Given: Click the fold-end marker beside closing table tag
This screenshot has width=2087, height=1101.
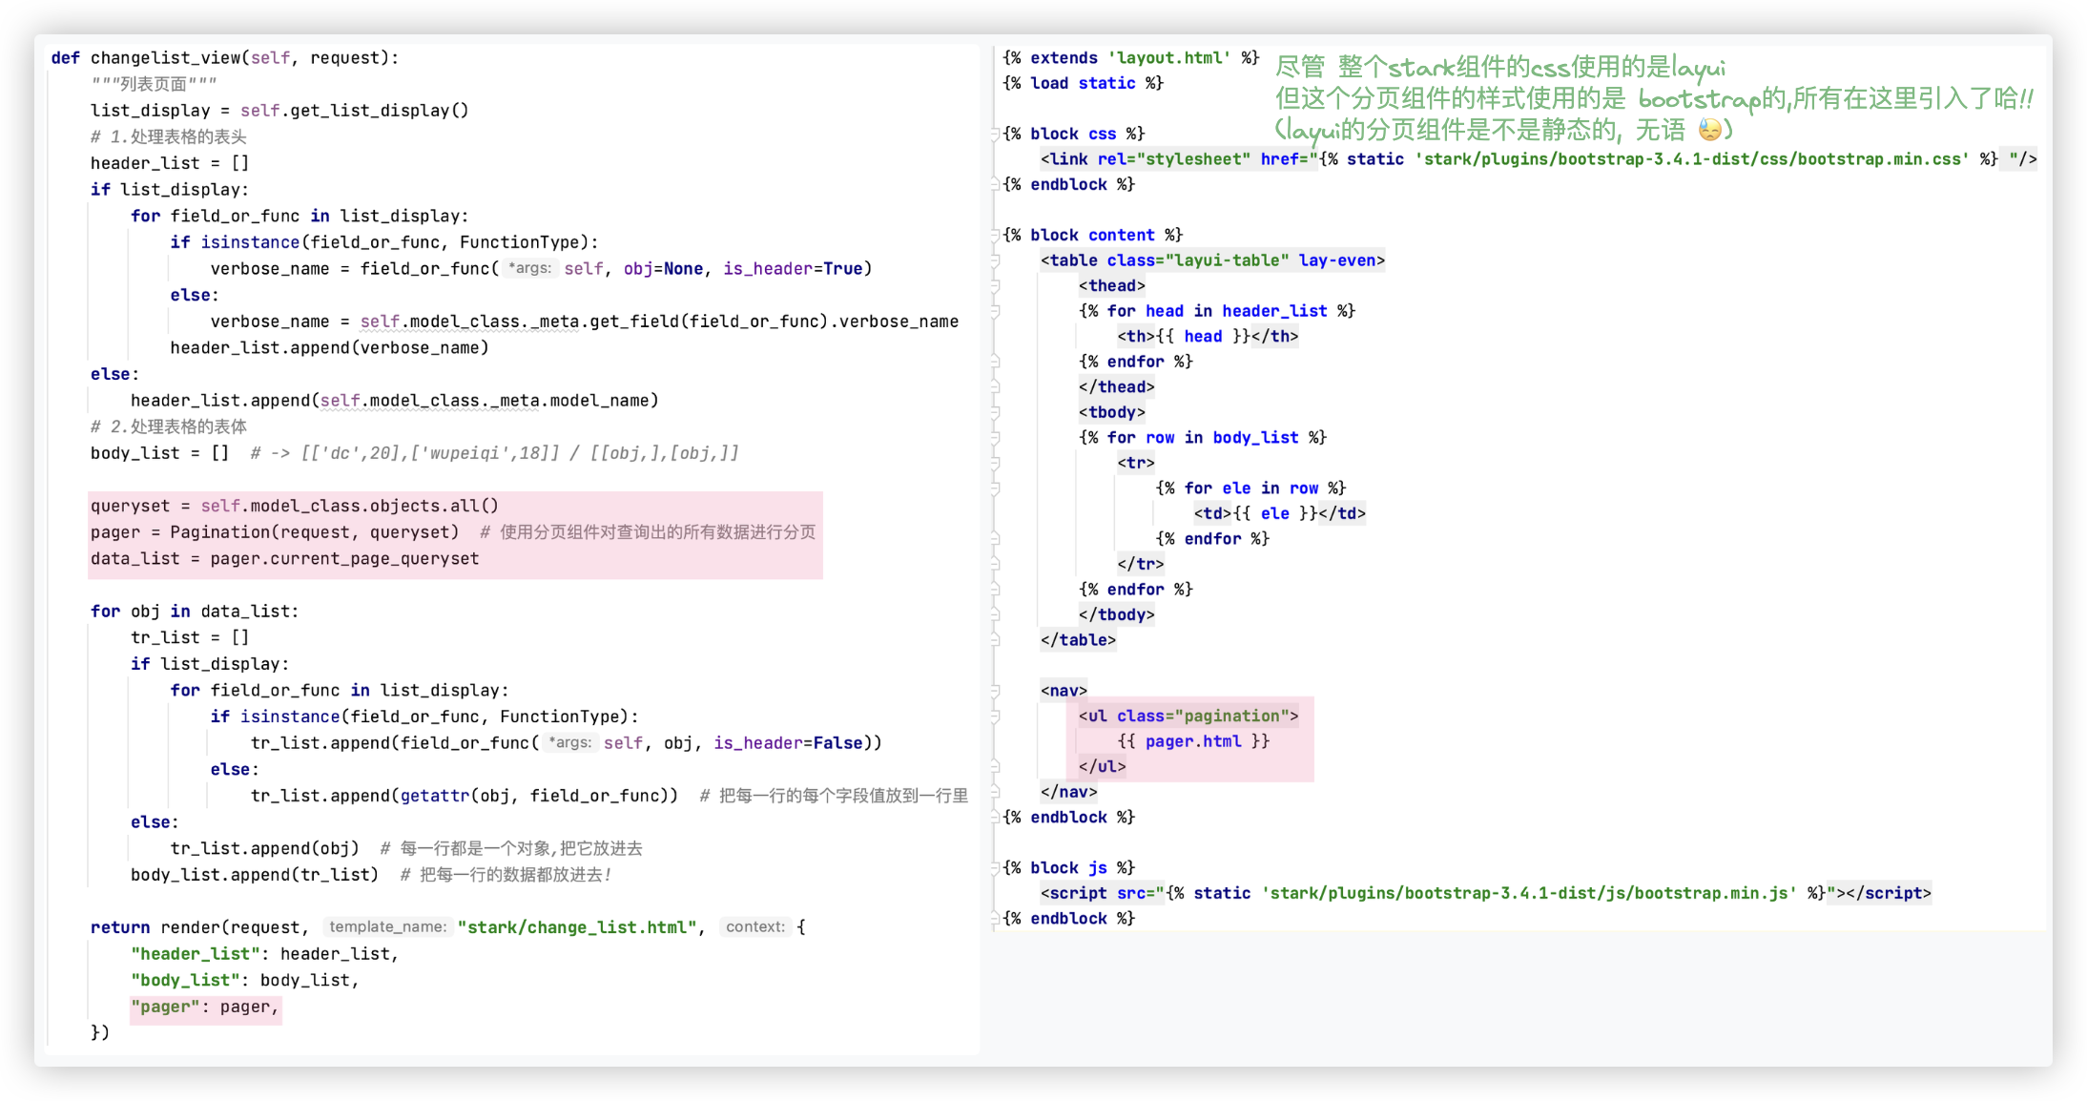Looking at the screenshot, I should [995, 640].
